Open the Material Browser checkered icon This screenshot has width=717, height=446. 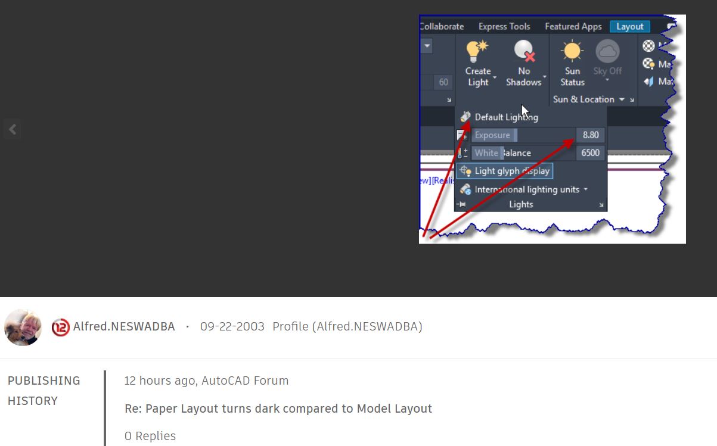[649, 46]
